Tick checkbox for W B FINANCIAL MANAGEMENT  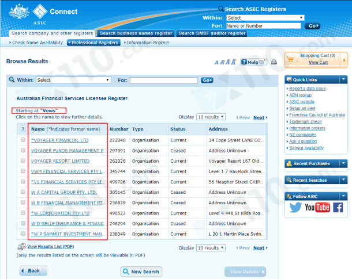[23, 202]
